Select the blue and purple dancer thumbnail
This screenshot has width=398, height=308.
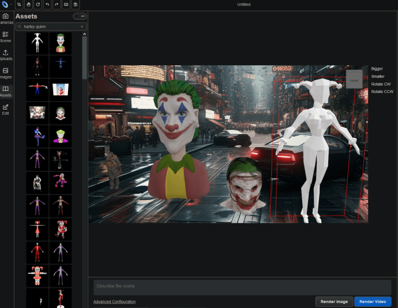tap(37, 136)
